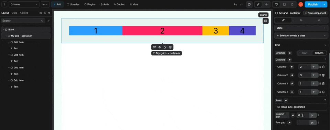Select the last Grid item in tree
This screenshot has width=330, height=130.
19,80
